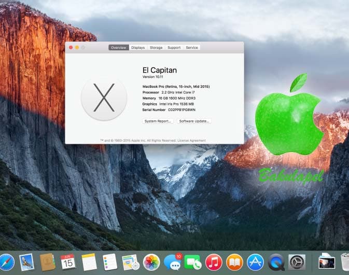The image size is (349, 275).
Task: Click processor value 2.2 GHz Intel Core i7
Action: (x=178, y=92)
